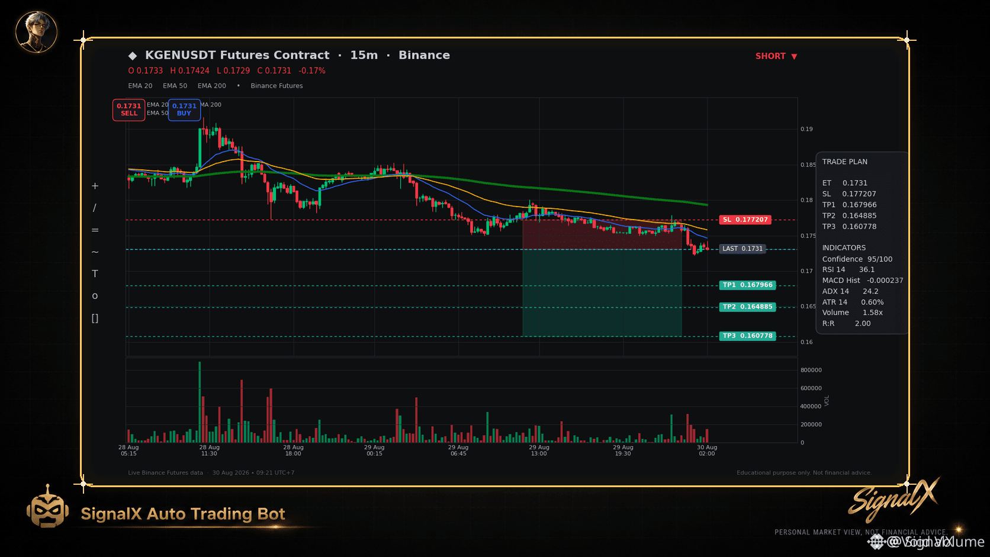Click the RSI 14 value 36.1

coord(867,269)
